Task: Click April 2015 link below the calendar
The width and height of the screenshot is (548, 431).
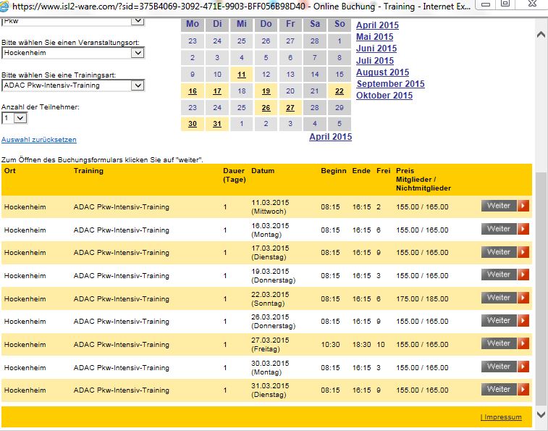Action: 331,137
